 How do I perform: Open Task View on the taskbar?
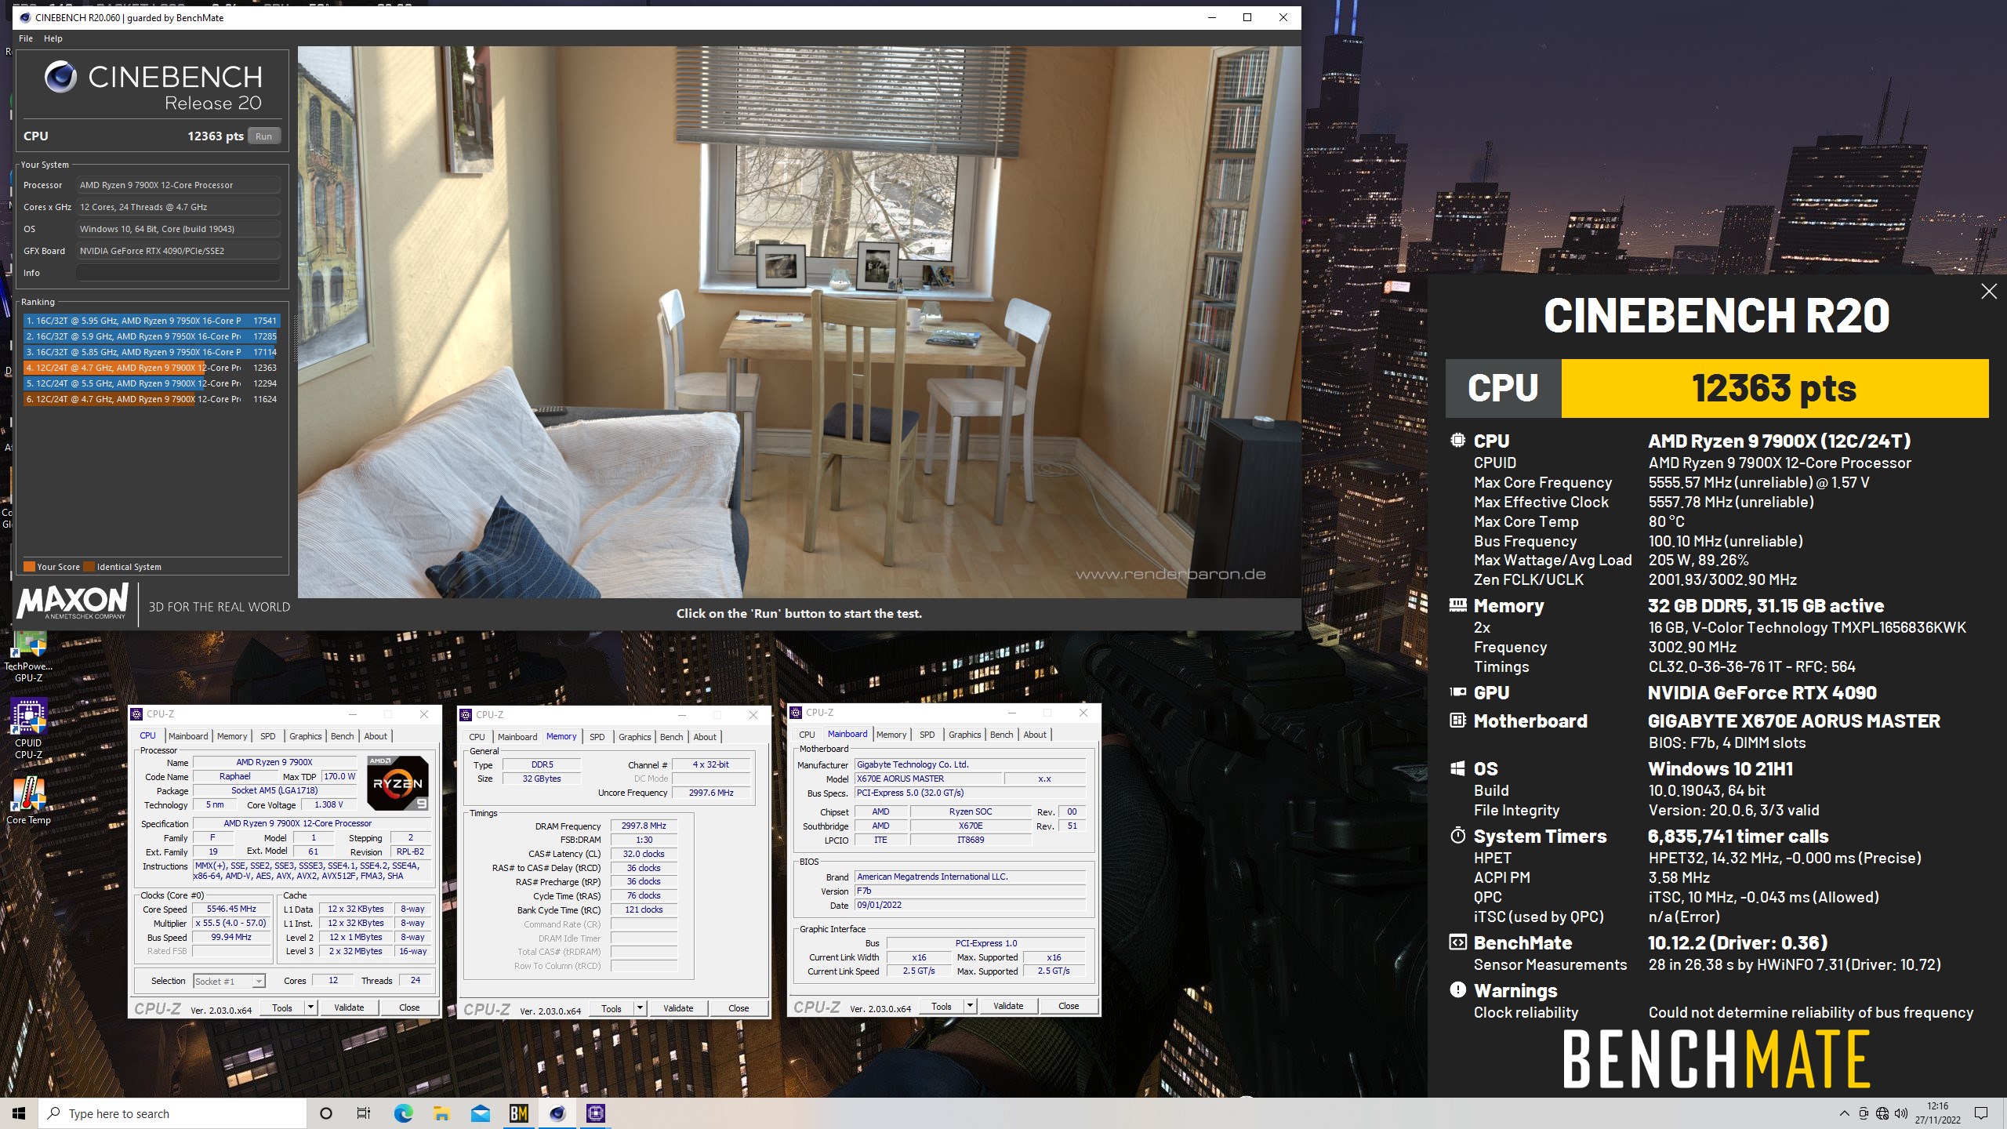point(364,1113)
